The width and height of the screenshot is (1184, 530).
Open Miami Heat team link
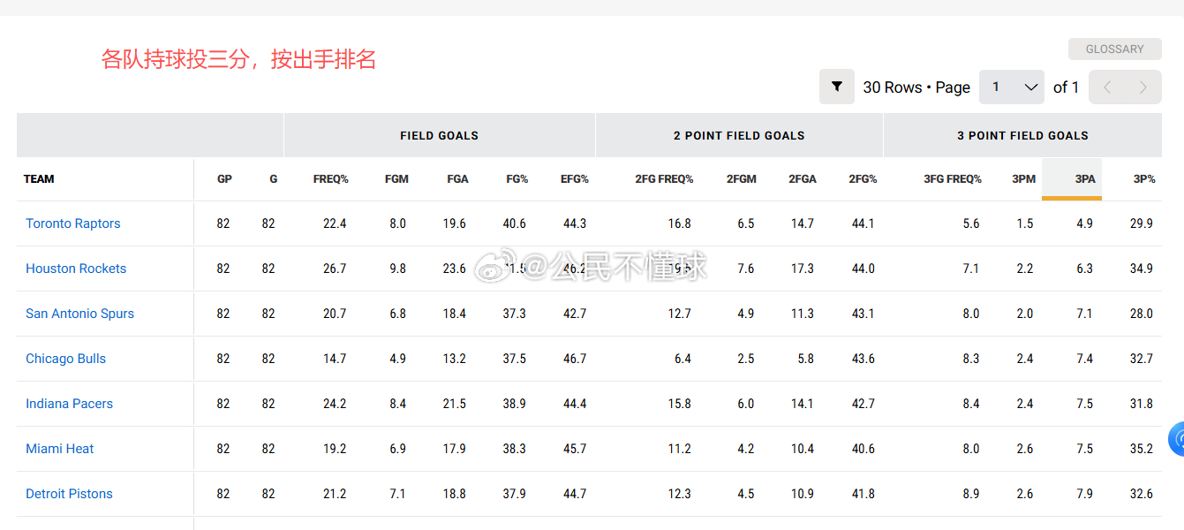pos(60,449)
